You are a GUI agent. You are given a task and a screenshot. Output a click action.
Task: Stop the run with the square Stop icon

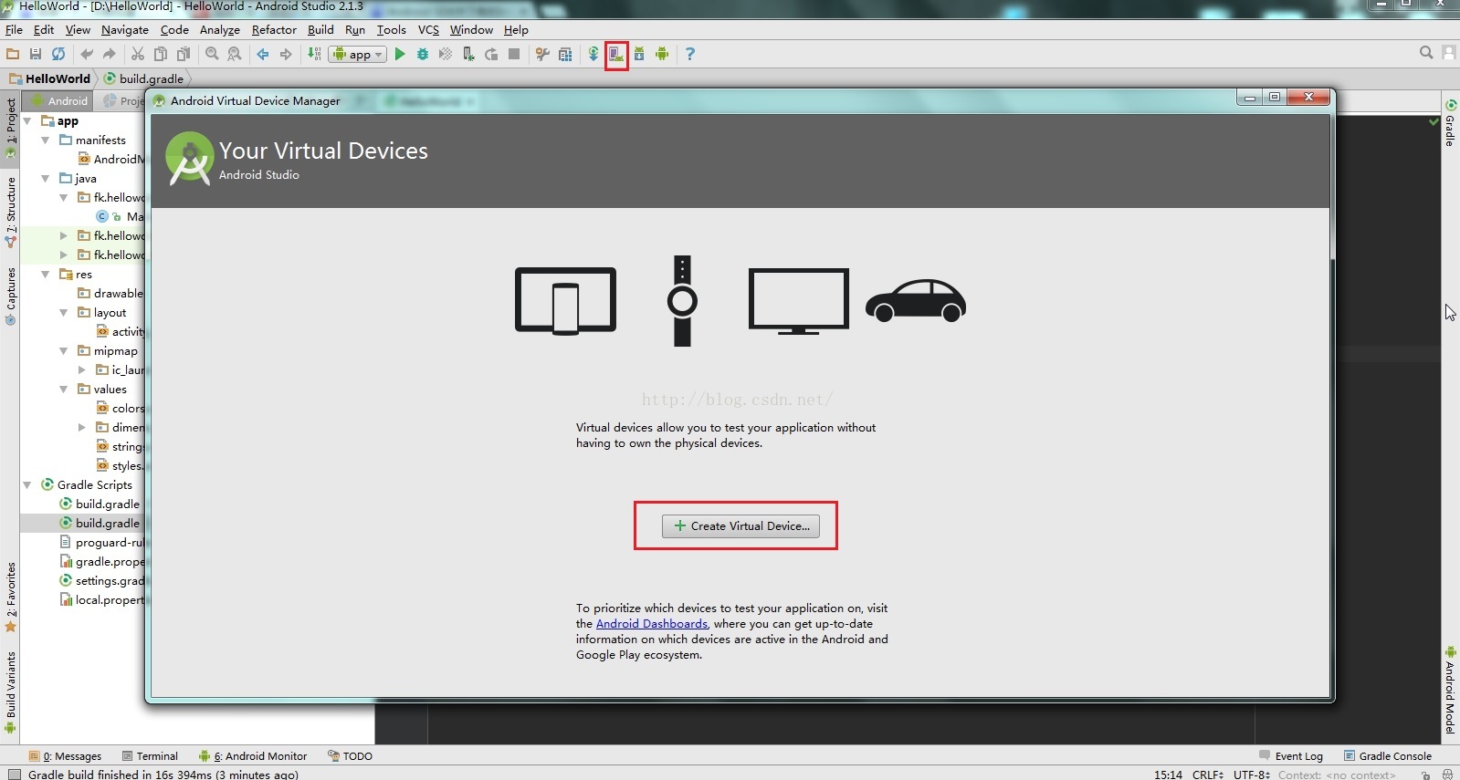pos(514,54)
